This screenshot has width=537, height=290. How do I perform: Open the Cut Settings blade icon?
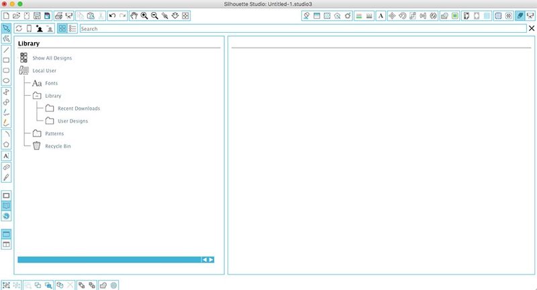520,15
